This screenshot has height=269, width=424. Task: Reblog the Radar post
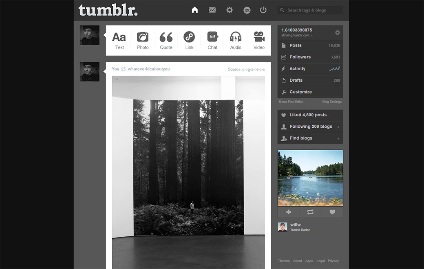point(310,212)
